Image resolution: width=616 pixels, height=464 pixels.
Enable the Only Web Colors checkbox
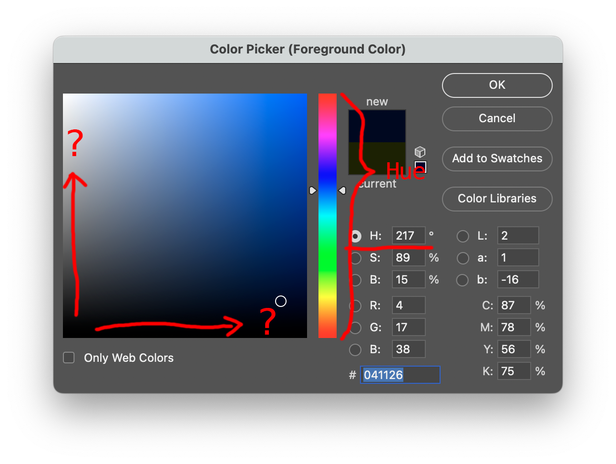[x=69, y=358]
